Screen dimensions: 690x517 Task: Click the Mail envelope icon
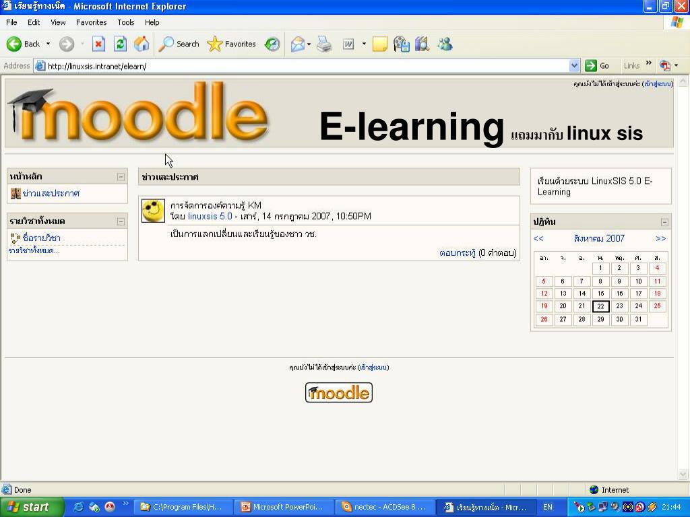coord(298,44)
